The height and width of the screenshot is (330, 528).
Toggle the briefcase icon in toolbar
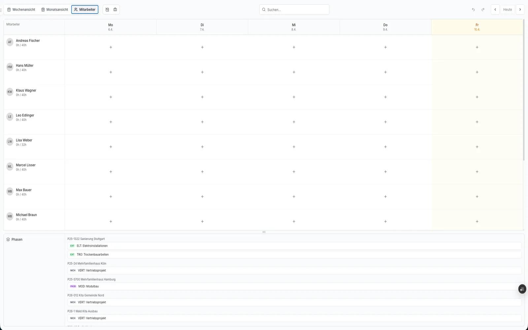click(115, 10)
